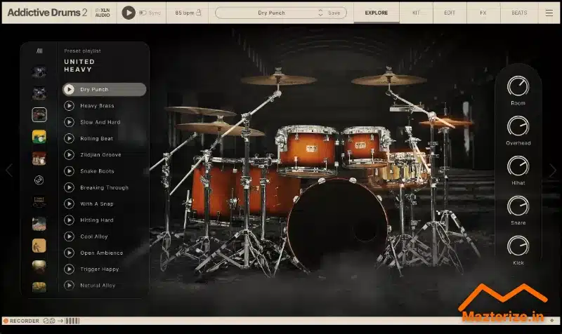The height and width of the screenshot is (334, 562).
Task: Play the Trigger Happy preset preview
Action: coord(69,269)
